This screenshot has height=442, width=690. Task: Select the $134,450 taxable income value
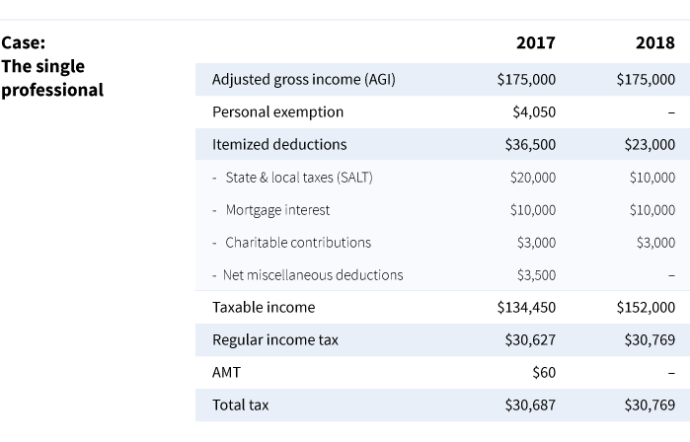[526, 308]
